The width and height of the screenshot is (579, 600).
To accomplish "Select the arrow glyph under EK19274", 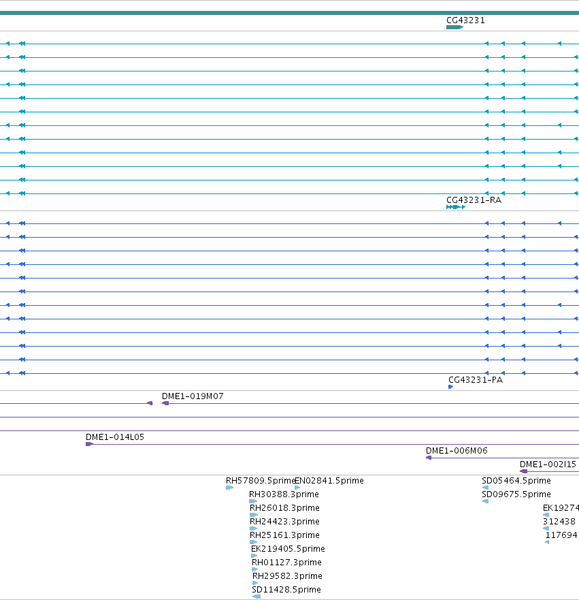I will (x=546, y=515).
